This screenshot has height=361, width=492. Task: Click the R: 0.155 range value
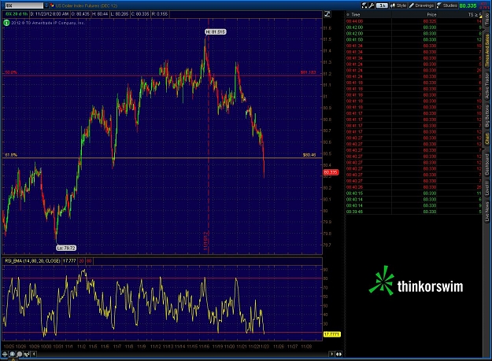tap(160, 14)
